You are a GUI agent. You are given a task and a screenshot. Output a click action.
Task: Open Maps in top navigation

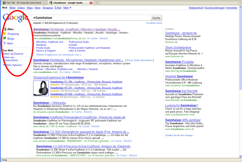[x=30, y=8]
